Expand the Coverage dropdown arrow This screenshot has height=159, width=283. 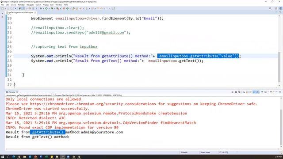pyautogui.click(x=55, y=8)
